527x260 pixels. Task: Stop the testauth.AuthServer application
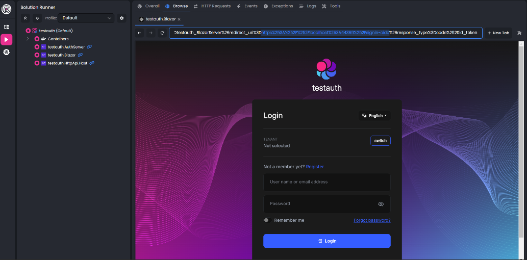37,47
